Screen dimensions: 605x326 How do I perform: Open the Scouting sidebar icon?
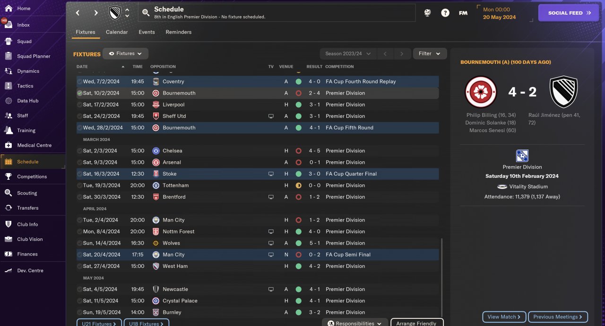click(x=8, y=193)
